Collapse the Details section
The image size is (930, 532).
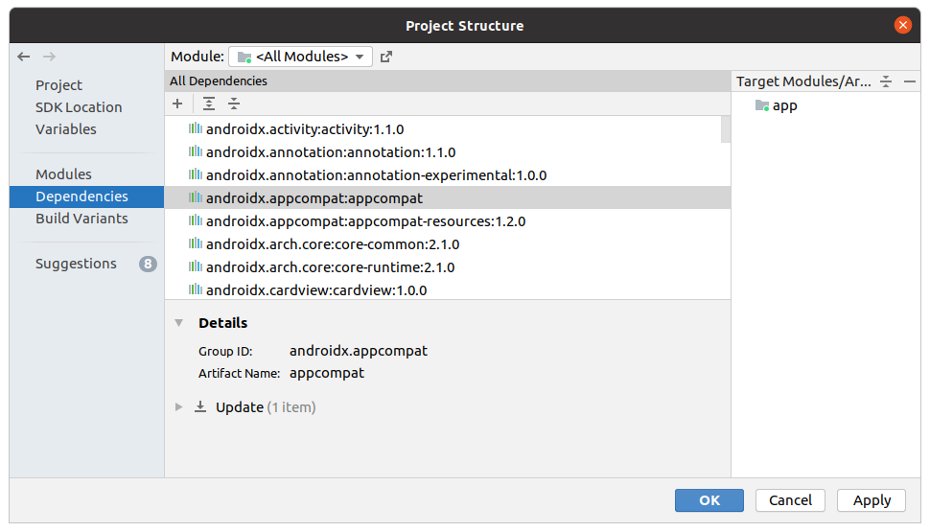click(x=178, y=323)
